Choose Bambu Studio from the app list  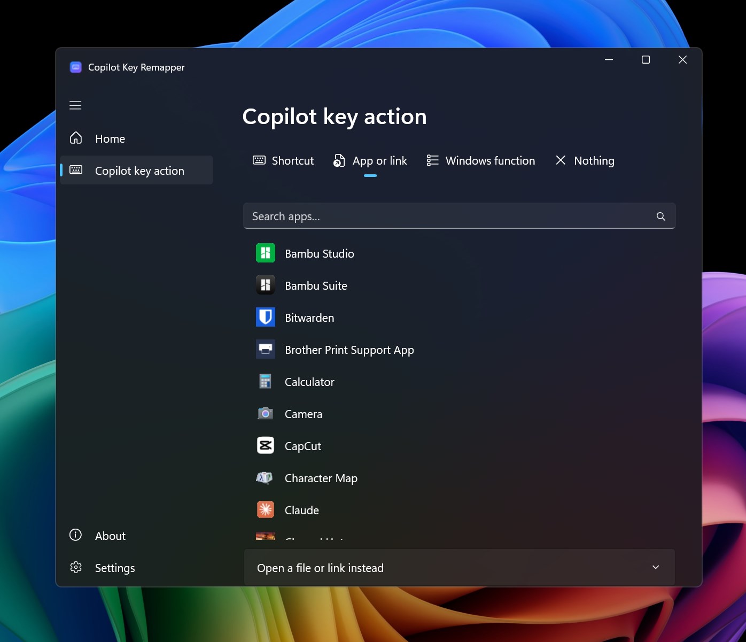[460, 253]
